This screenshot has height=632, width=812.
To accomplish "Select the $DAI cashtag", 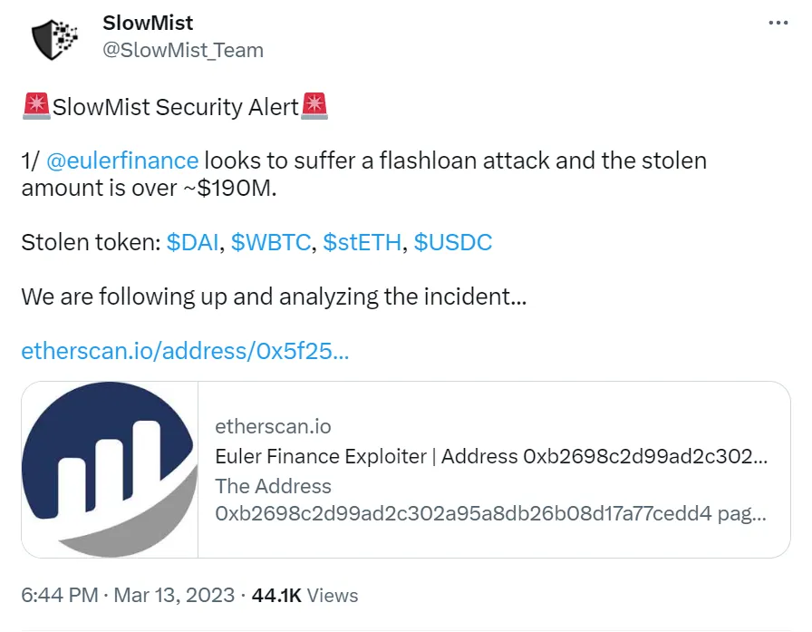I will click(x=193, y=242).
